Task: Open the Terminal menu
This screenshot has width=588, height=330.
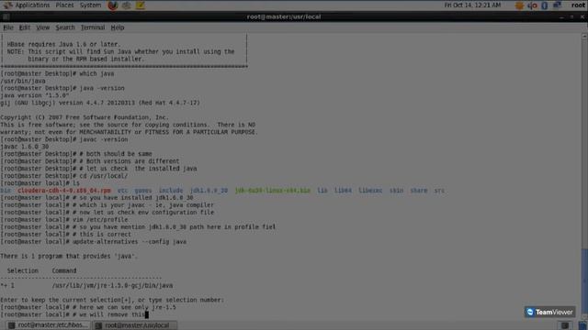Action: [93, 27]
